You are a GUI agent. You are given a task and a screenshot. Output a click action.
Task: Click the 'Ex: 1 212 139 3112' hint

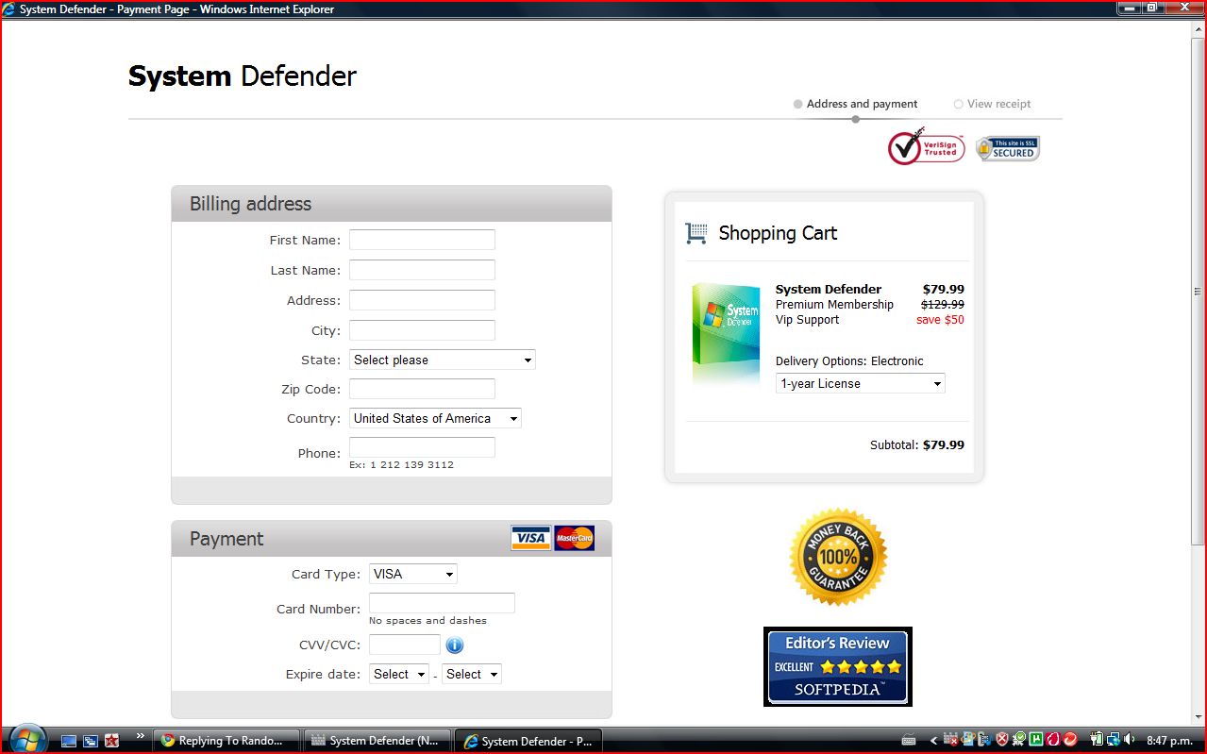click(401, 465)
